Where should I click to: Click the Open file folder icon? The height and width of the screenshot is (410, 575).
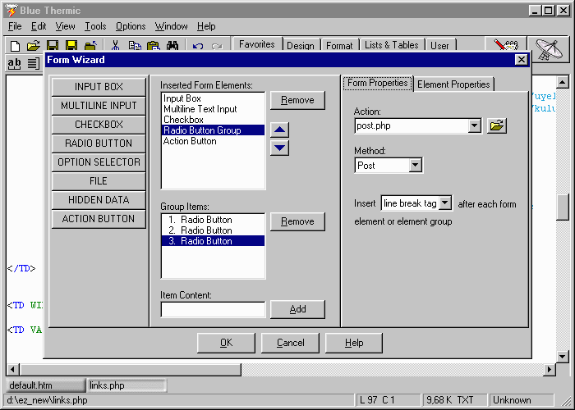click(x=34, y=46)
